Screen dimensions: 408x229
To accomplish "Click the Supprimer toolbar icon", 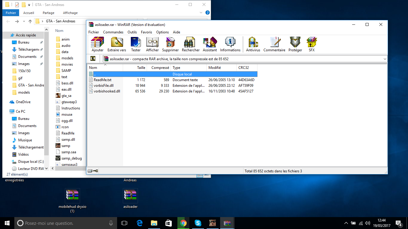I will tap(170, 44).
